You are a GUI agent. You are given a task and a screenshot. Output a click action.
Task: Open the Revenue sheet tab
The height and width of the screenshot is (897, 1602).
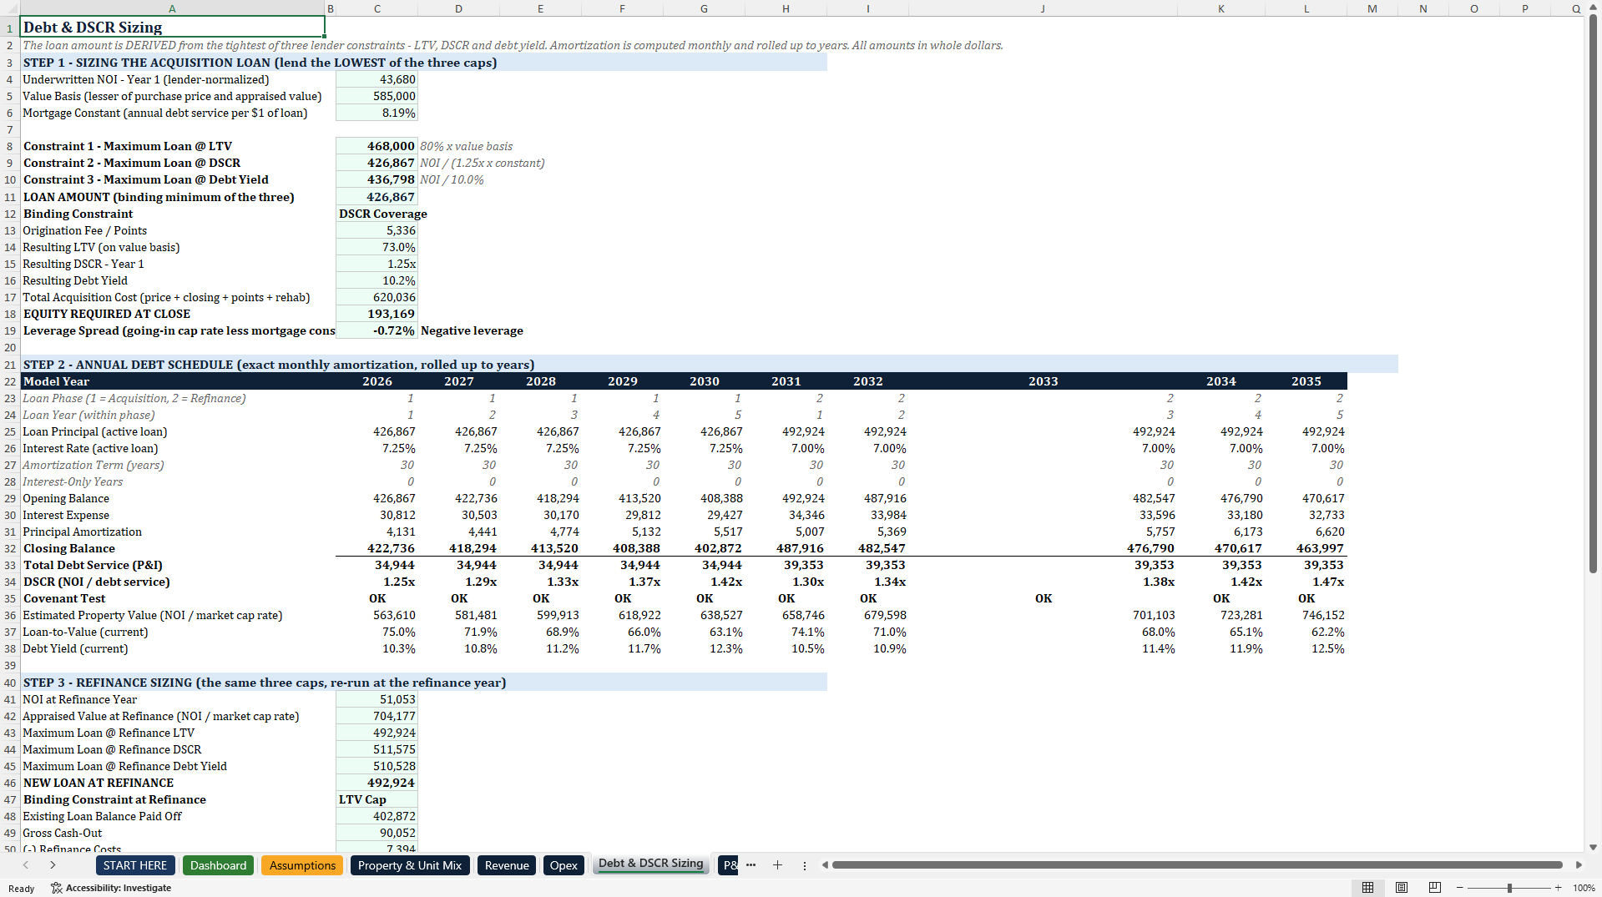coord(507,865)
